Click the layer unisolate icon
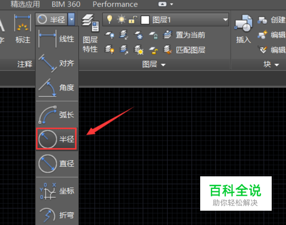Image resolution: width=286 pixels, height=225 pixels. pyautogui.click(x=124, y=50)
